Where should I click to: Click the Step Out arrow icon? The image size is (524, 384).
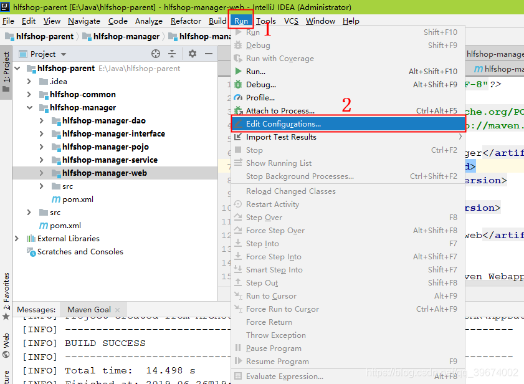coord(238,282)
